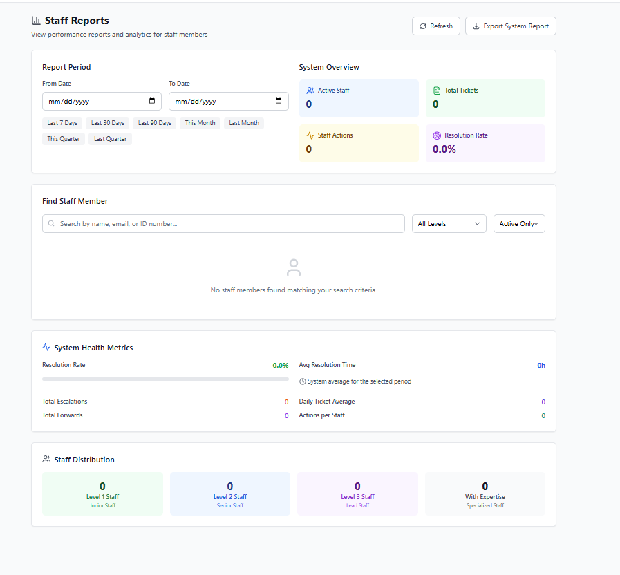The image size is (620, 575).
Task: Click the Total Tickets overview card
Action: click(485, 98)
